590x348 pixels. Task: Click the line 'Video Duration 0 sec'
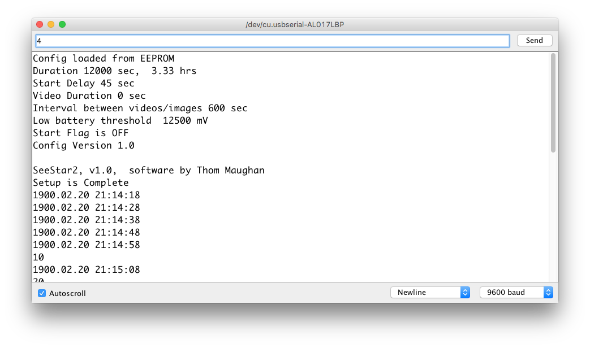89,96
